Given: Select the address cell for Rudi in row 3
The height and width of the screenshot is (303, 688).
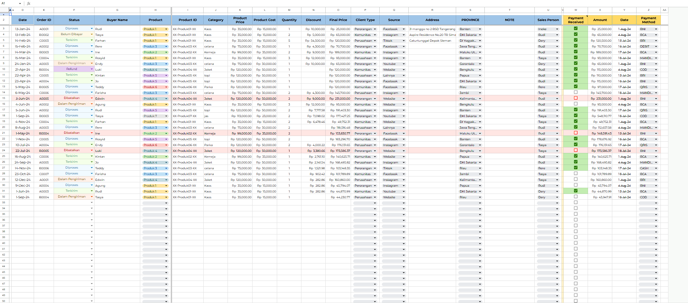Looking at the screenshot, I should (x=432, y=29).
